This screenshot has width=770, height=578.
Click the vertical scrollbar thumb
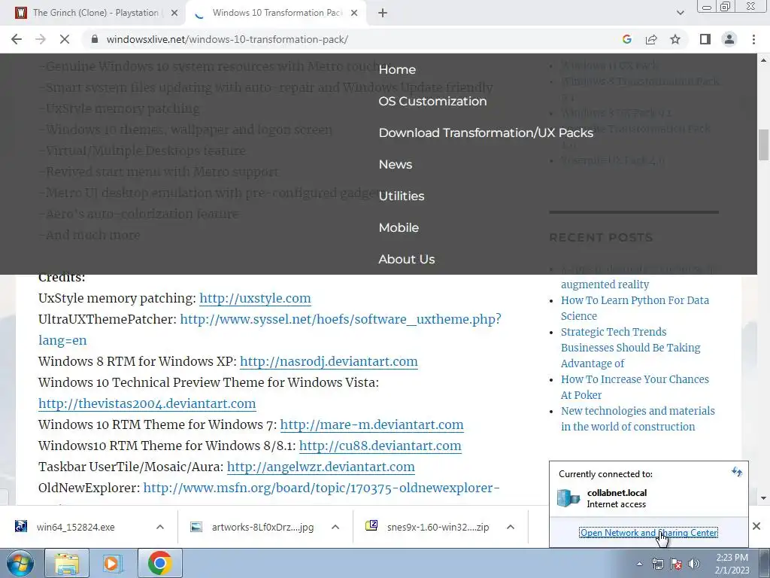coord(764,144)
